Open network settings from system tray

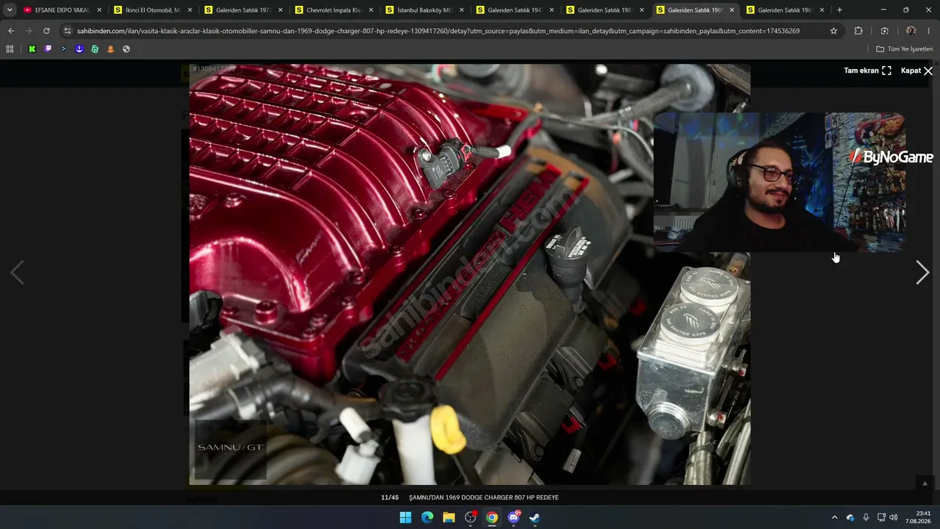pyautogui.click(x=881, y=517)
